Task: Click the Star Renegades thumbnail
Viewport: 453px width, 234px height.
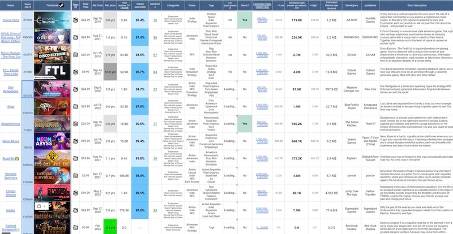Action: [52, 89]
